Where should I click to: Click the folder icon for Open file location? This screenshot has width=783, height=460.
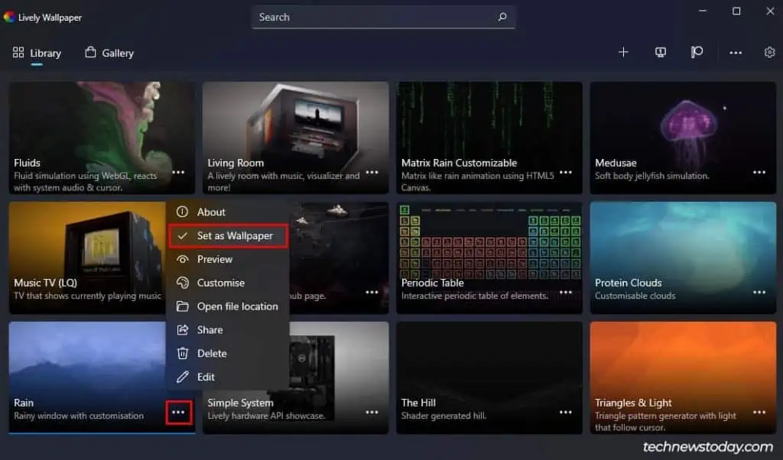(183, 306)
